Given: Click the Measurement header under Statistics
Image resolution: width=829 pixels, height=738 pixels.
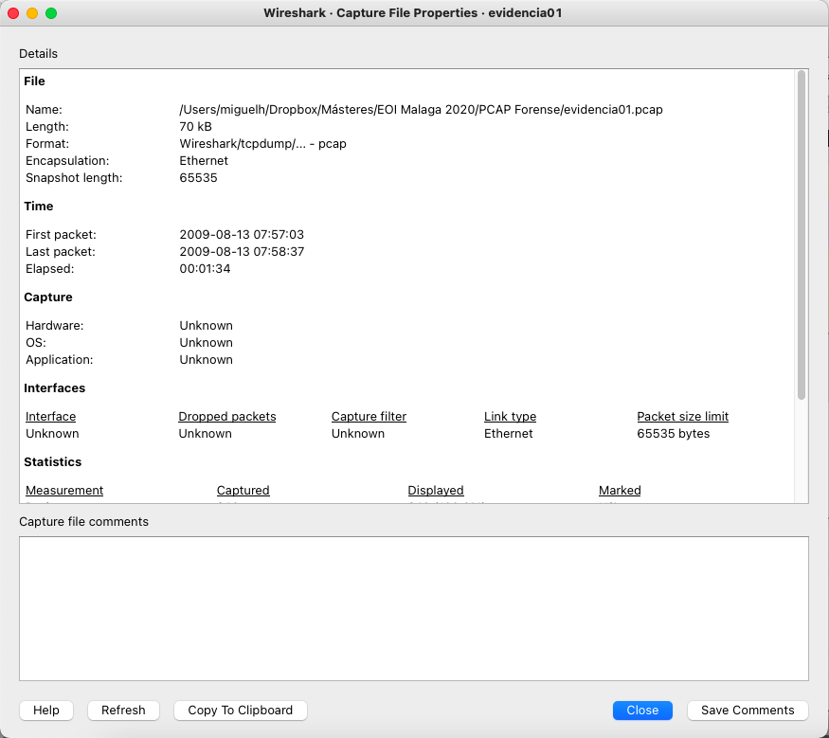Looking at the screenshot, I should 64,491.
